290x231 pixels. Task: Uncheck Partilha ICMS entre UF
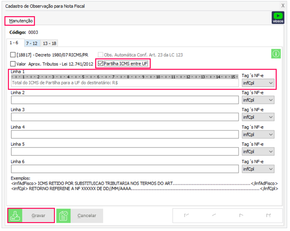click(x=100, y=64)
